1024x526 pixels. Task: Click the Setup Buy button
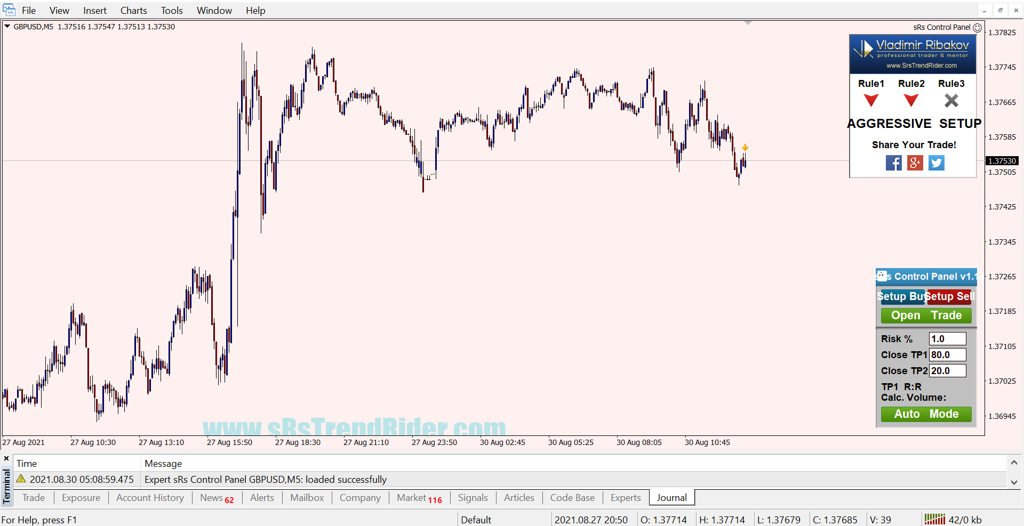click(x=901, y=296)
